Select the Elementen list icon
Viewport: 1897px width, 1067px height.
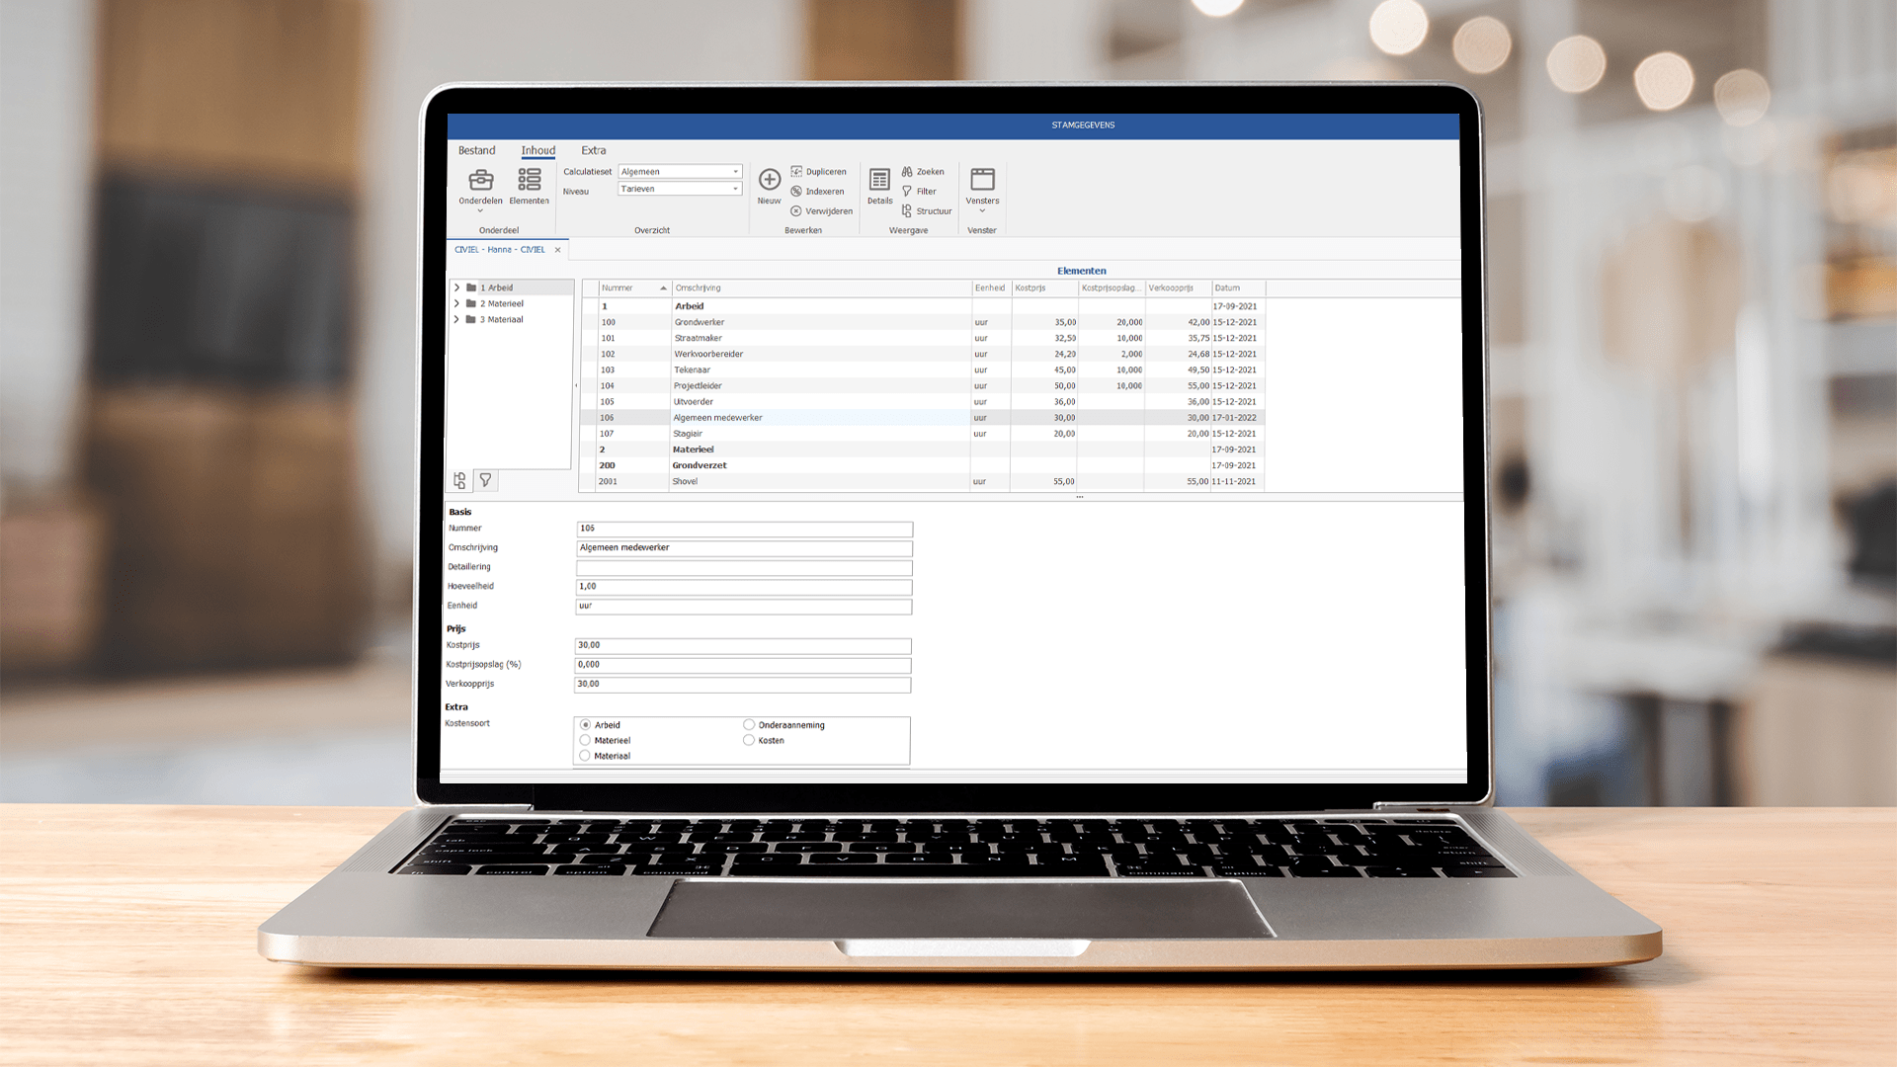click(x=530, y=180)
